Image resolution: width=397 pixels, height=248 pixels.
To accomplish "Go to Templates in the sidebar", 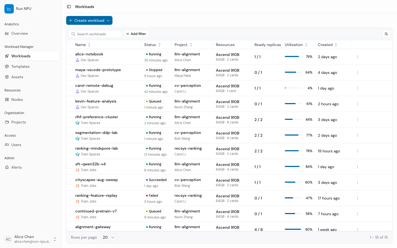I will point(31,66).
